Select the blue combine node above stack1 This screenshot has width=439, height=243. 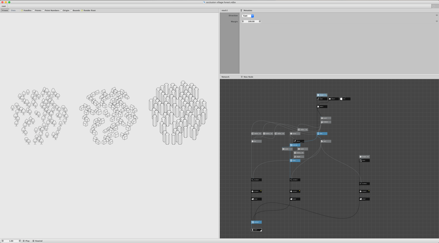point(256,222)
